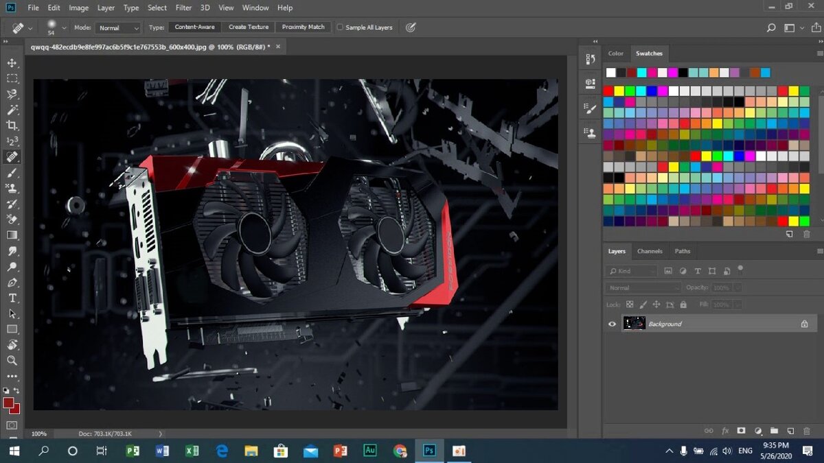Choose the Proximity Match type button
Viewport: 824px width, 463px height.
coord(303,27)
